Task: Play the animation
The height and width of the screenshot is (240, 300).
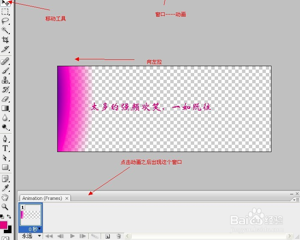Action: [x=72, y=236]
